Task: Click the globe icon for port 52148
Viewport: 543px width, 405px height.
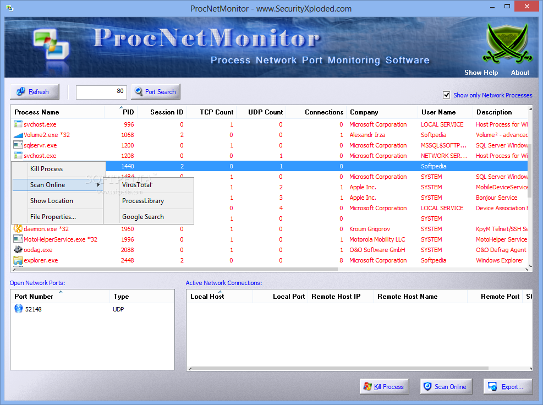Action: (x=19, y=308)
